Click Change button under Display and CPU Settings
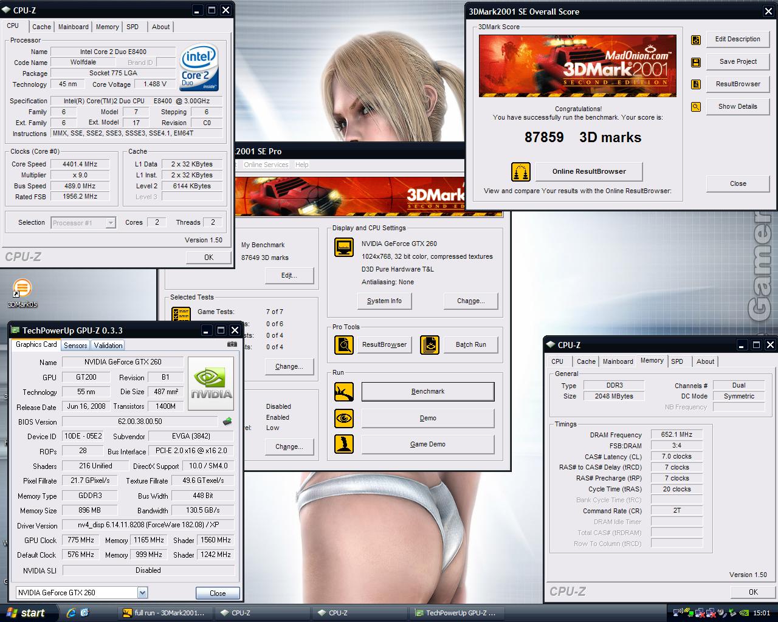This screenshot has width=778, height=622. click(470, 301)
